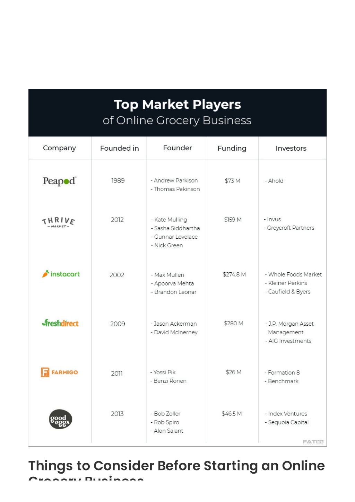Click Peapod's $73 M funding value
The width and height of the screenshot is (355, 502).
pyautogui.click(x=232, y=181)
